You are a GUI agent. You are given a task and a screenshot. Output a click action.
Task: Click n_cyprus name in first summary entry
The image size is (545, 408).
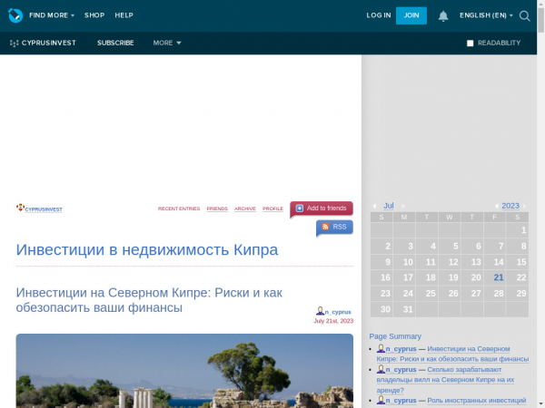coord(401,349)
